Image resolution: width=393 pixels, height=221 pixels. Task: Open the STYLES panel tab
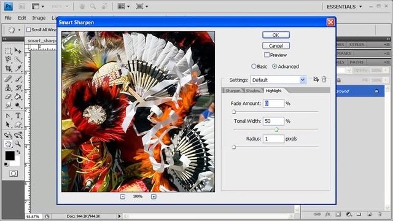click(x=356, y=44)
